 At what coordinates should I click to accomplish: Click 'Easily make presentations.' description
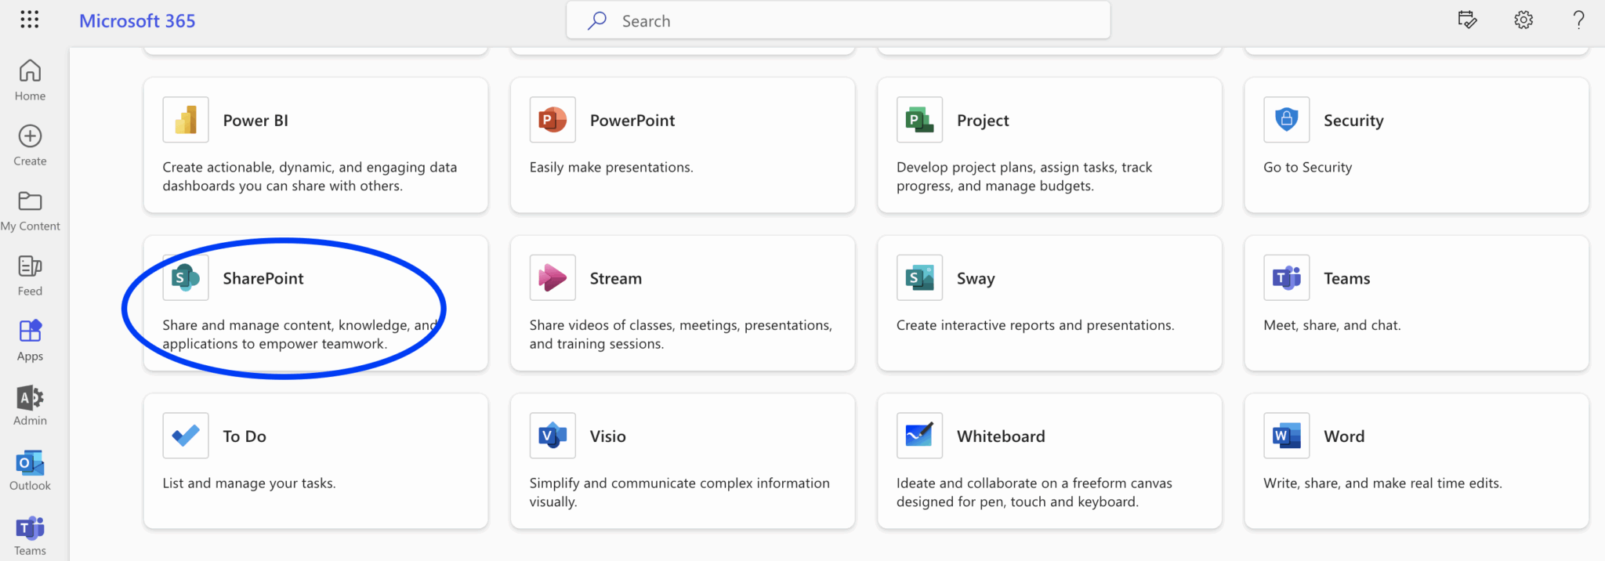pos(611,167)
